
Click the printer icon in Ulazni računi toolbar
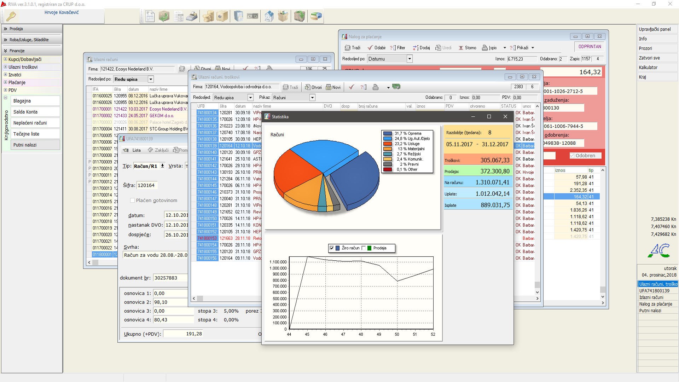tap(376, 87)
